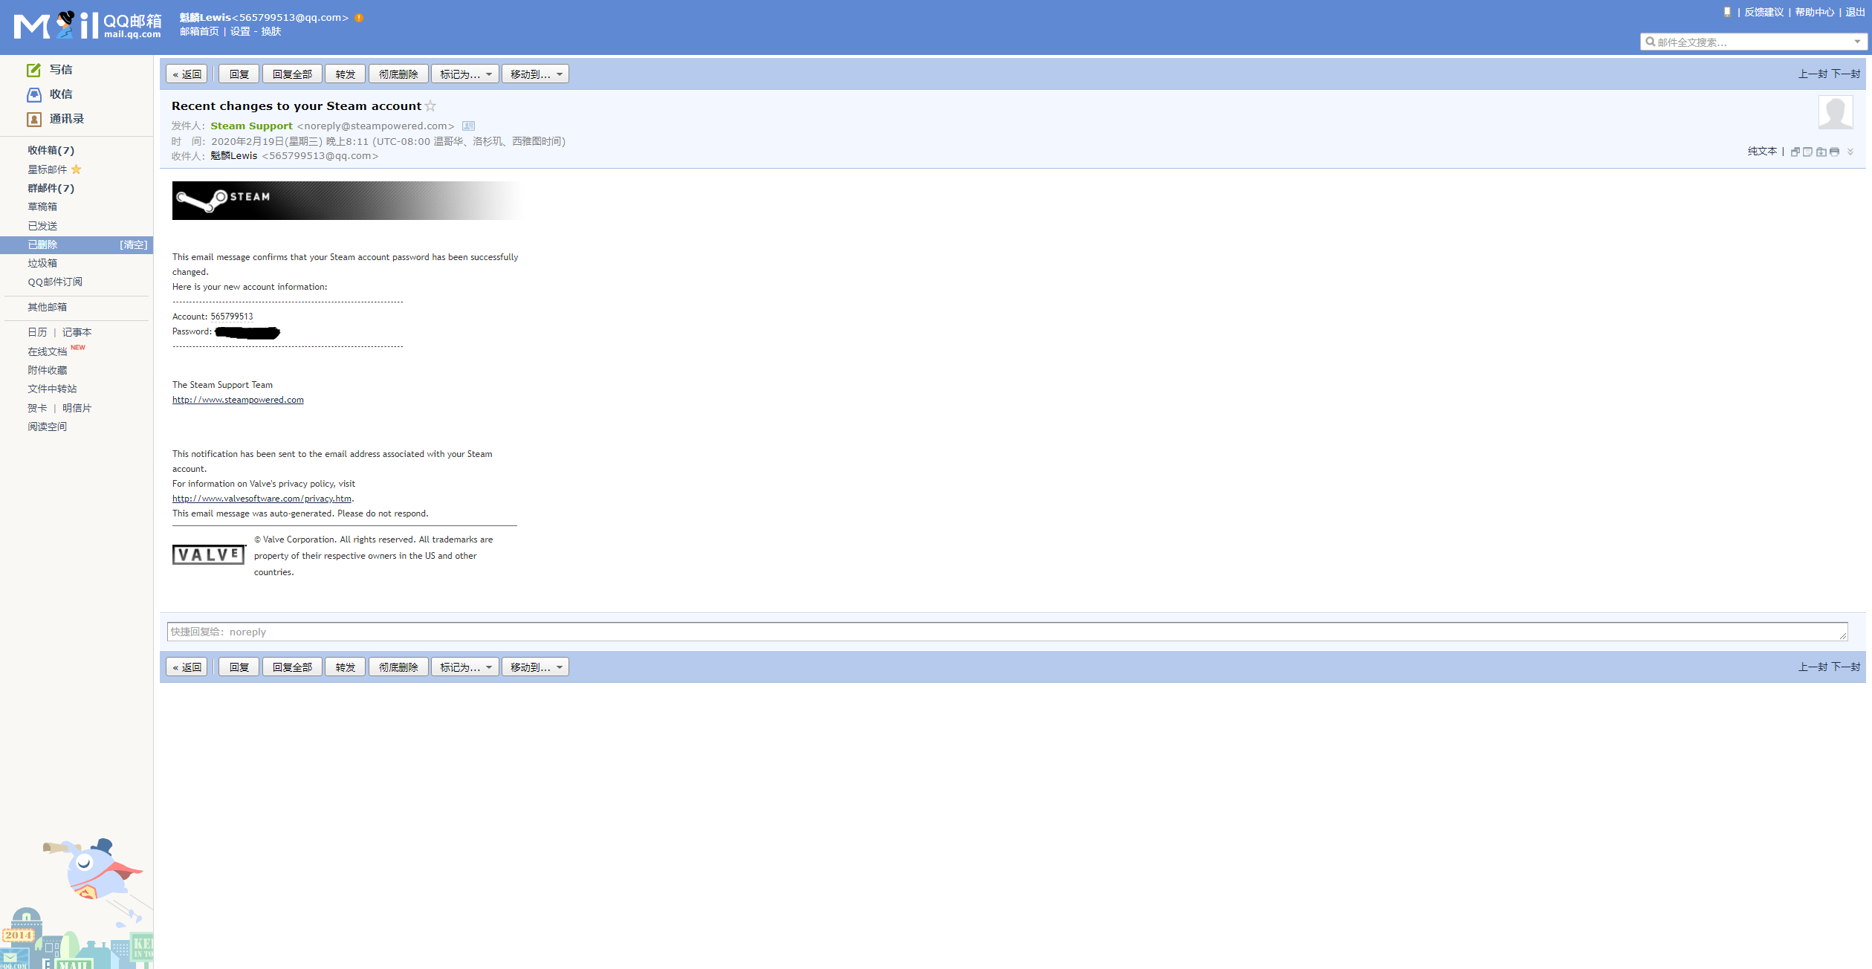Open the 贺卡 greeting card link

[37, 408]
